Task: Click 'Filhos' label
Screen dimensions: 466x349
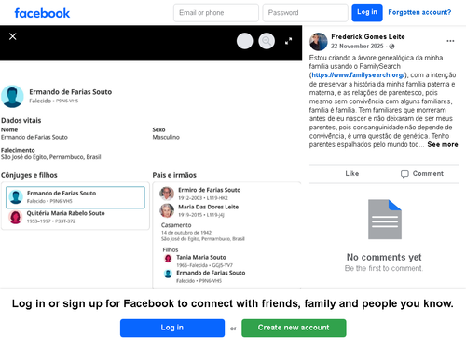Action: coord(171,249)
